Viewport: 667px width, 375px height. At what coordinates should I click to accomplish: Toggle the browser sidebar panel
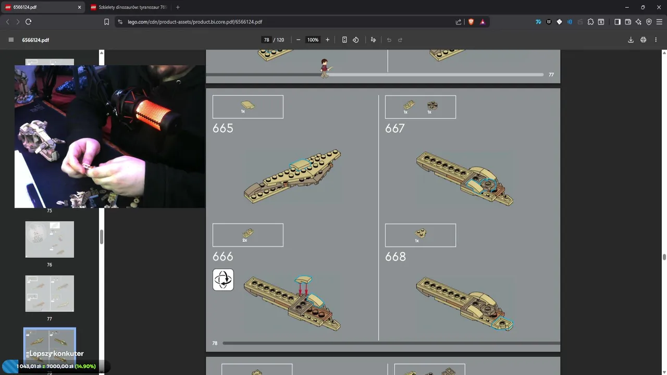(617, 22)
